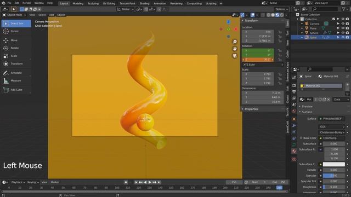This screenshot has height=197, width=351.
Task: Switch to the Sculpting workspace tab
Action: pyautogui.click(x=93, y=3)
